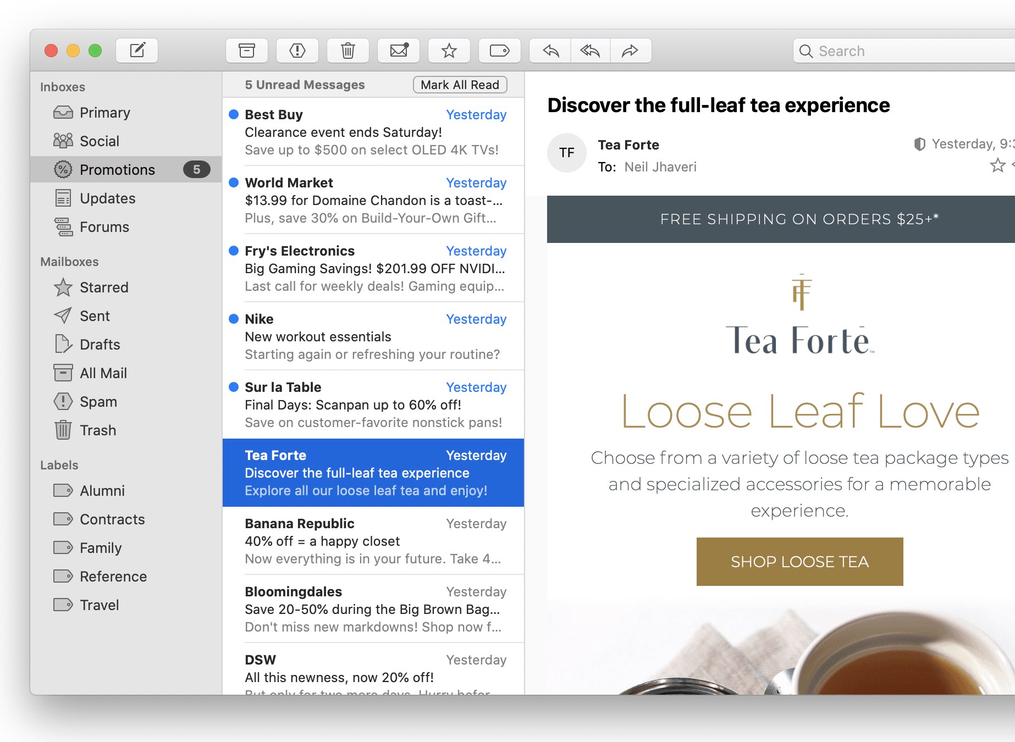
Task: Select the Promotions inbox
Action: (126, 170)
